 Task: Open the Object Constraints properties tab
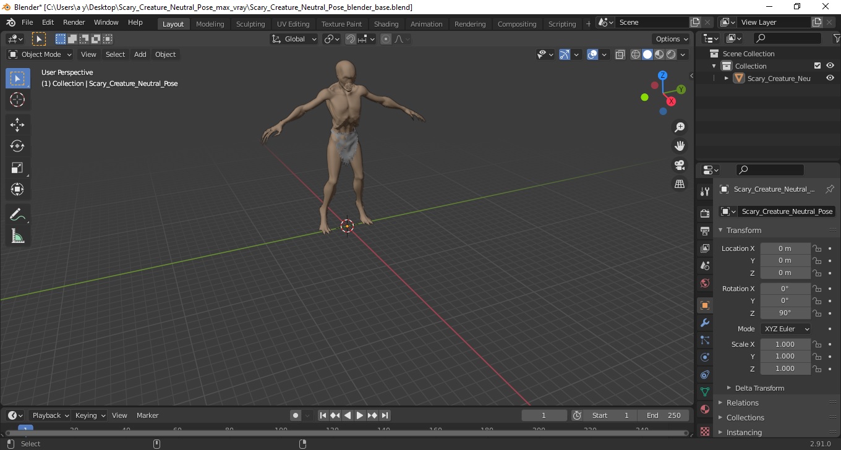[705, 375]
